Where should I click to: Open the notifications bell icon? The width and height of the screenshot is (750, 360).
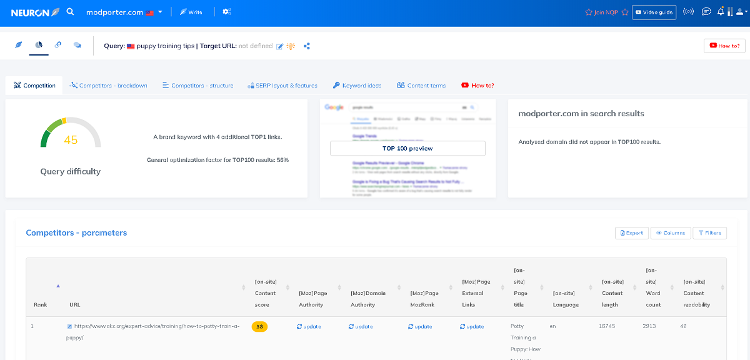tap(721, 12)
